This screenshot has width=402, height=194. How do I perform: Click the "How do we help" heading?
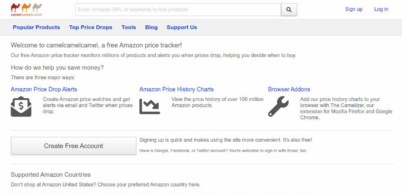(x=57, y=67)
